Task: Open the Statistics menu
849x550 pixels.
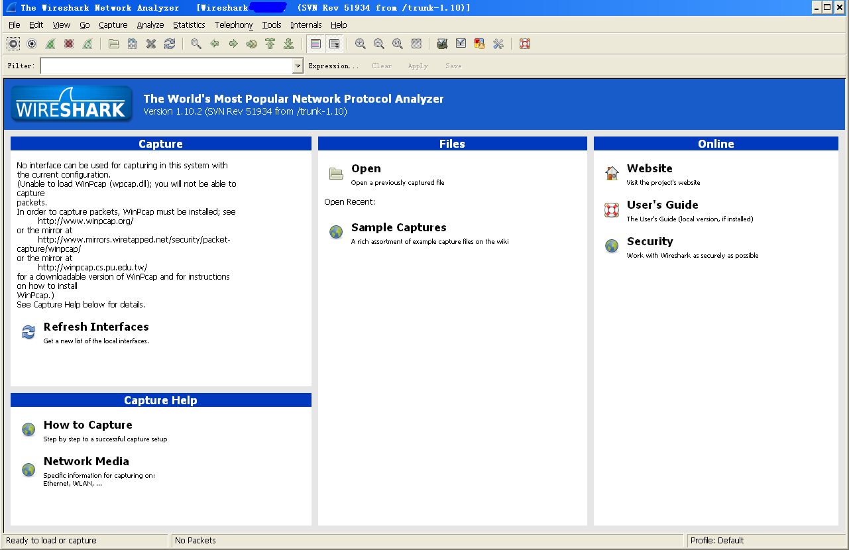Action: 189,25
